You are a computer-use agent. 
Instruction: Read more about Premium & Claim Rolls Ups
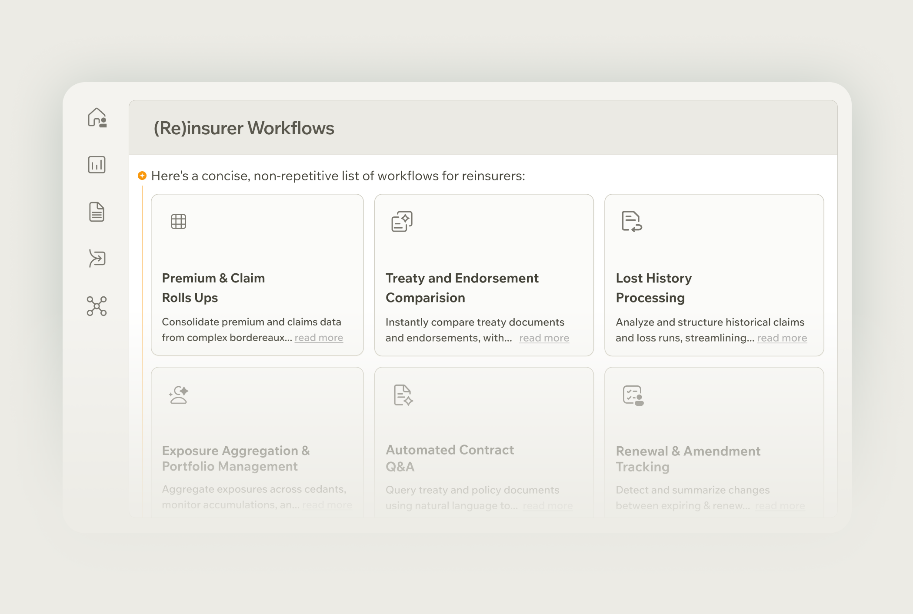(319, 338)
